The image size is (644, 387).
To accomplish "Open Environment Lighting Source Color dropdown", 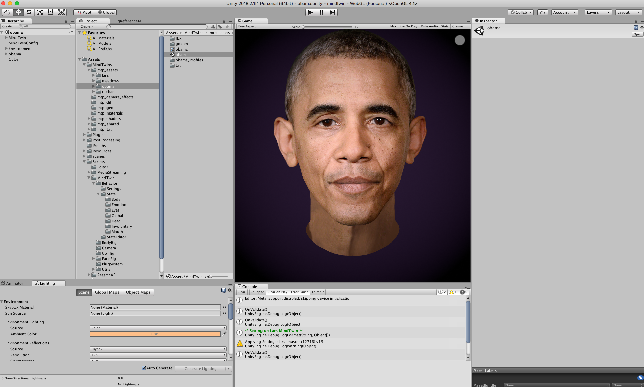I will coord(158,328).
